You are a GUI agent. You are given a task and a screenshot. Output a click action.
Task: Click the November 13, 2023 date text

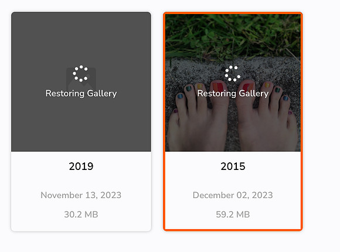[81, 195]
